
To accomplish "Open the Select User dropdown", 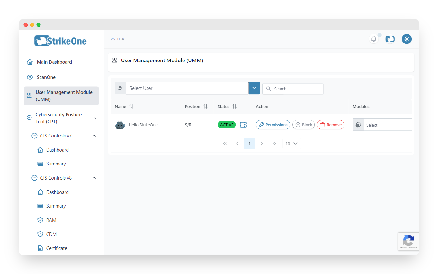I will click(254, 88).
